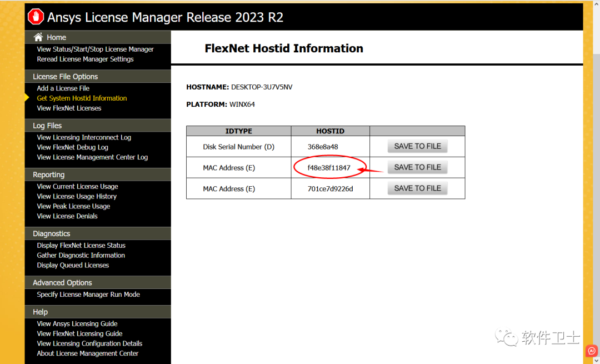Image resolution: width=600 pixels, height=364 pixels.
Task: Save MAC address 701ce7d9226d to file
Action: tap(417, 188)
